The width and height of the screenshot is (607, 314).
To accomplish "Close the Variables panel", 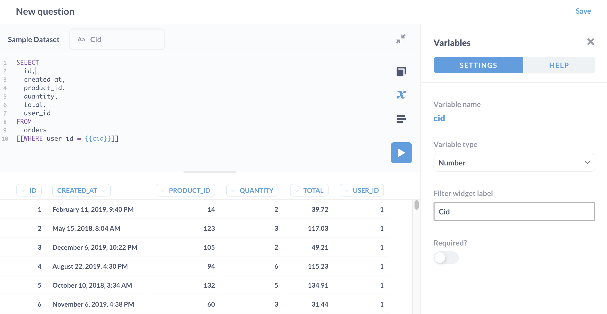I will [591, 42].
